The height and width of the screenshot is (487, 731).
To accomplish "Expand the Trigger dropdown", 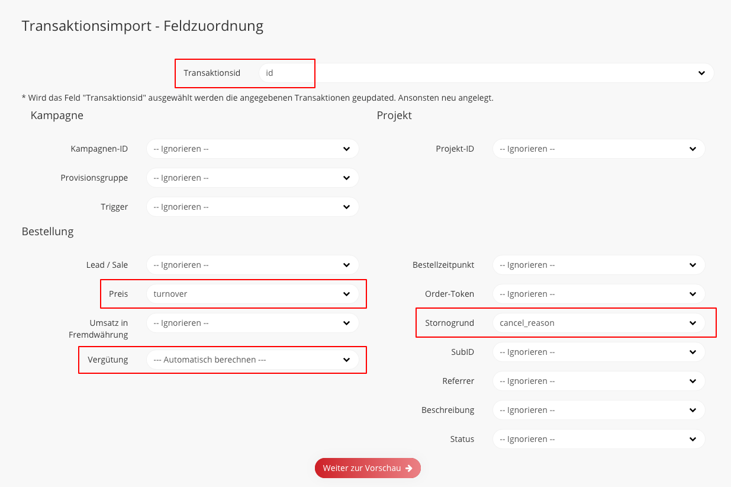I will tap(252, 207).
